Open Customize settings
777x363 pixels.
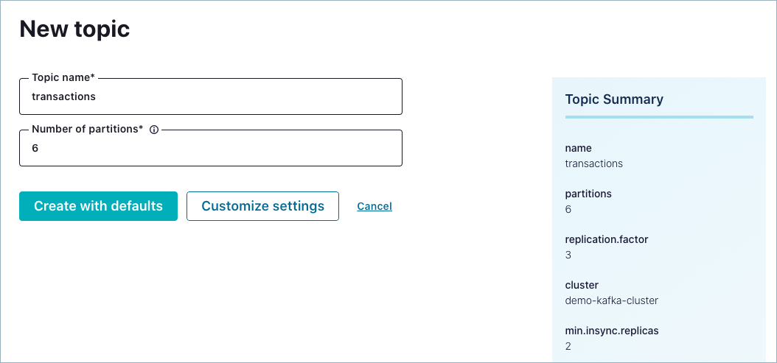(x=262, y=206)
